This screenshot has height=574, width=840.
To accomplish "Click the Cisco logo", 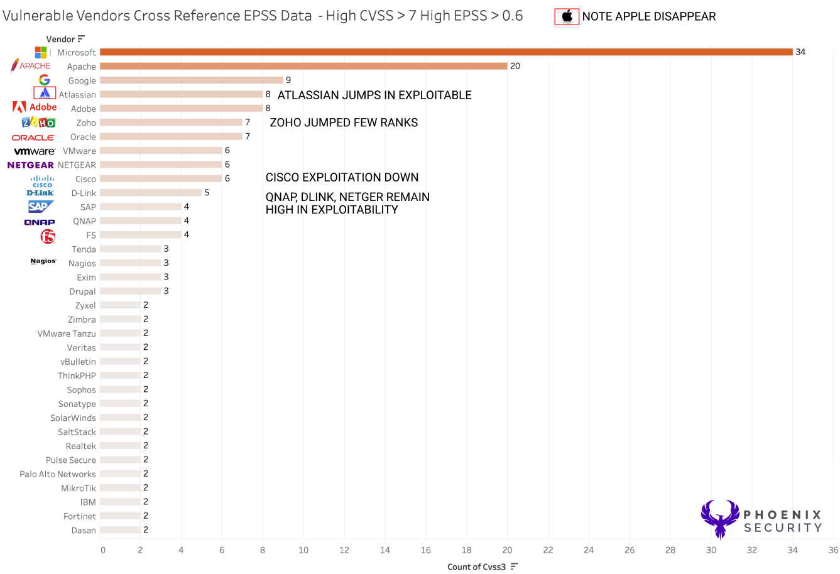I will tap(42, 181).
